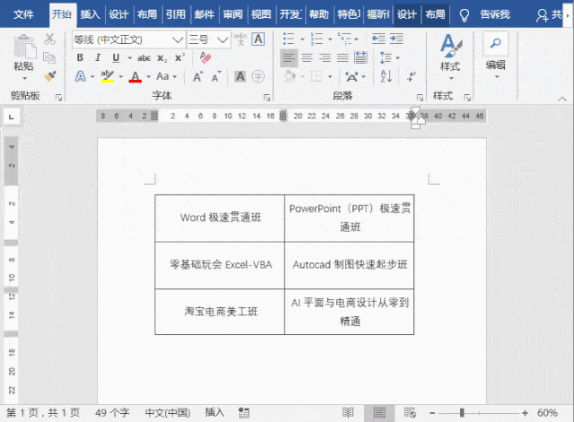Click the zoom slider handle
574x422 pixels.
(462, 413)
